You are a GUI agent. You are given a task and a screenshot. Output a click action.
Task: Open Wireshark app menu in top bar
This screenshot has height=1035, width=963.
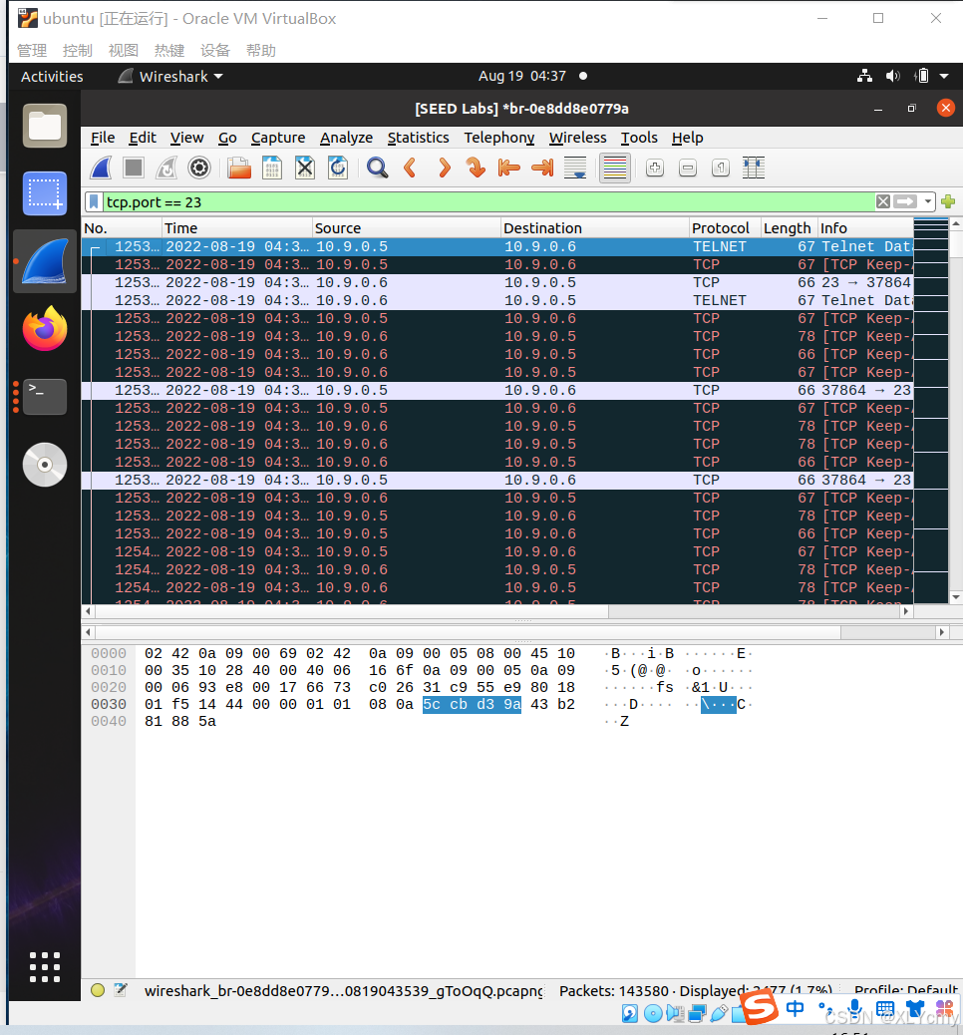pyautogui.click(x=170, y=77)
